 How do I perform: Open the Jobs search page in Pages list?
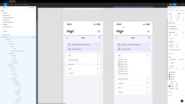[5, 25]
